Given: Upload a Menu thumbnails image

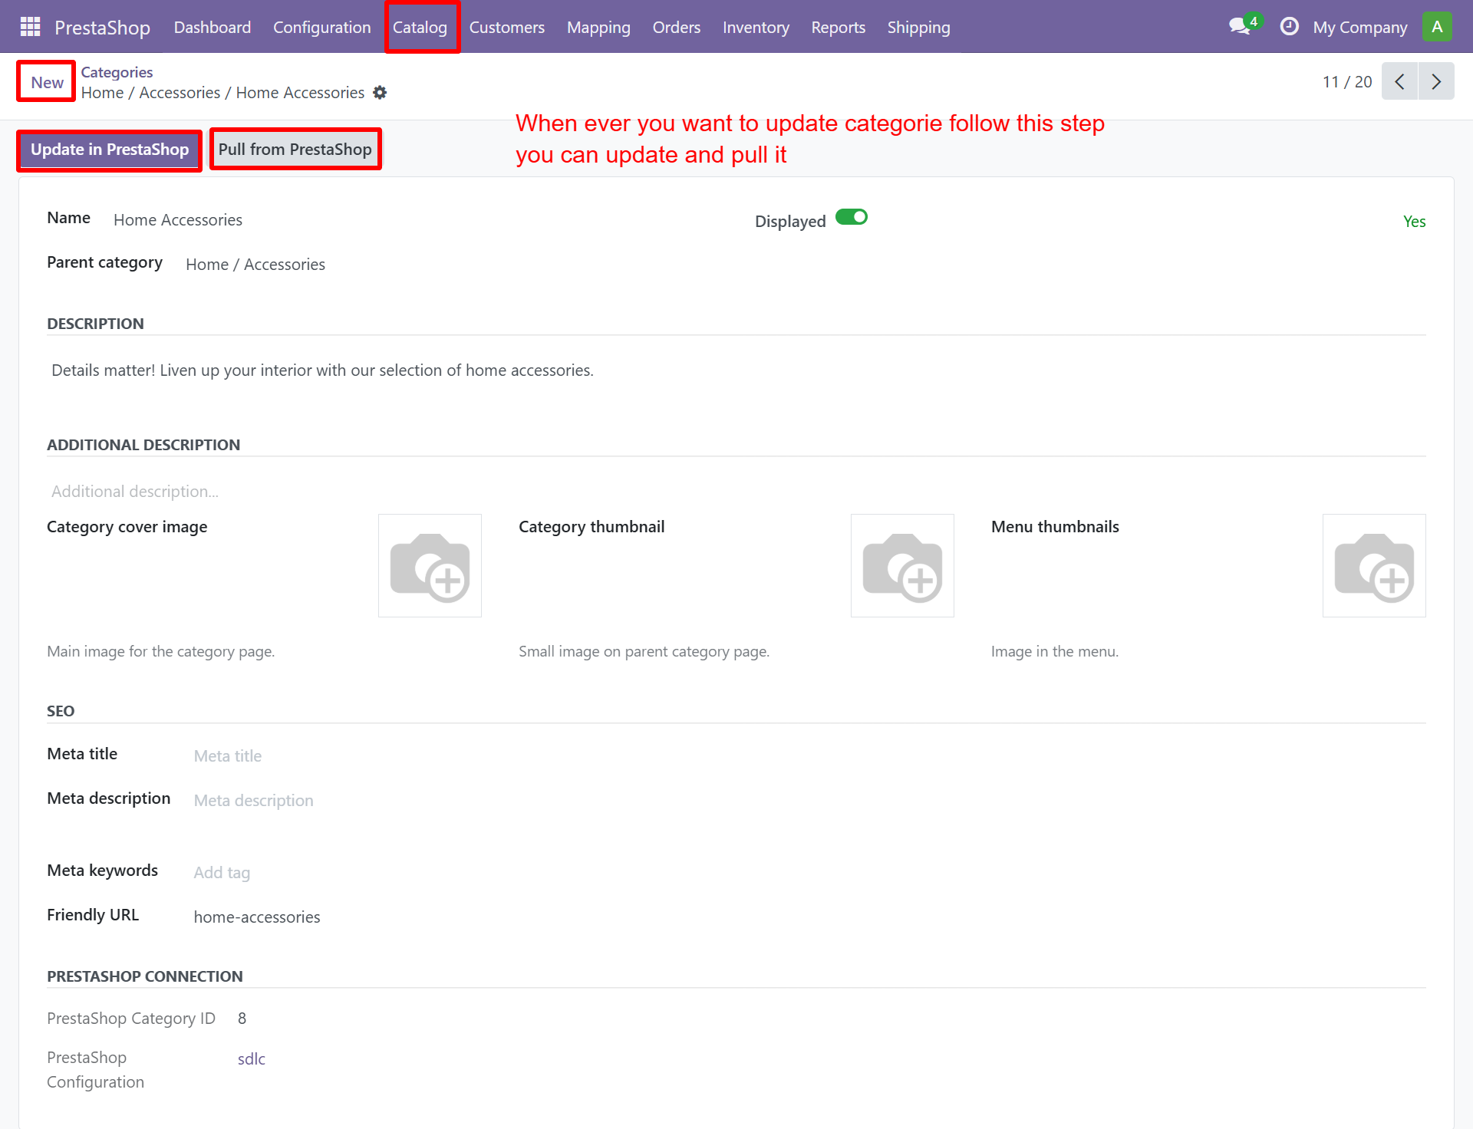Looking at the screenshot, I should pos(1373,566).
